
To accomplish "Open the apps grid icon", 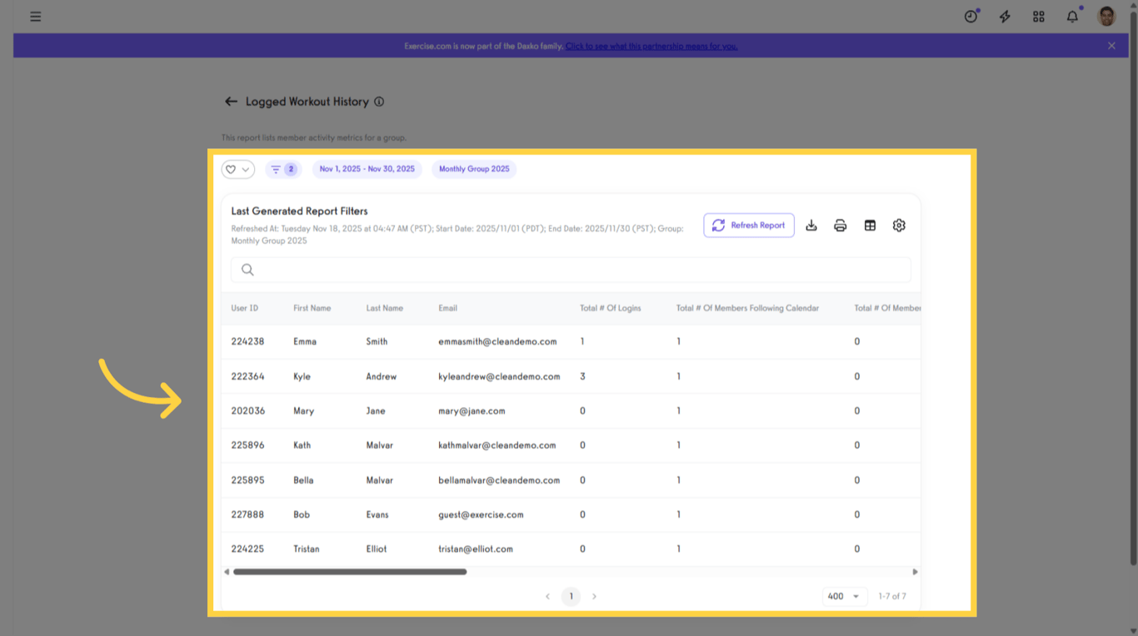I will (1039, 17).
